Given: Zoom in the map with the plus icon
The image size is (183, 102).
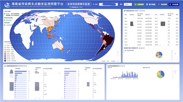Looking at the screenshot, I should (118, 52).
